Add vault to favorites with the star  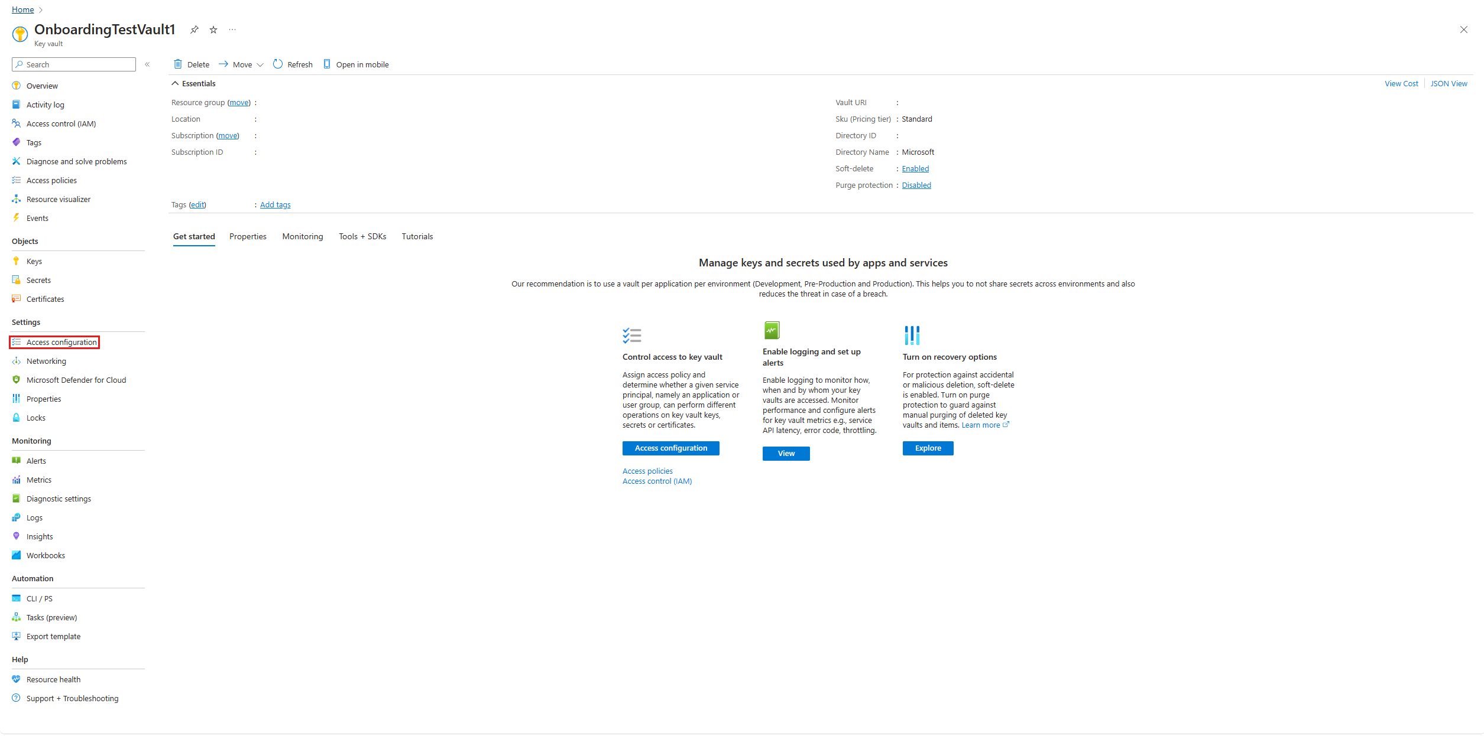tap(213, 29)
